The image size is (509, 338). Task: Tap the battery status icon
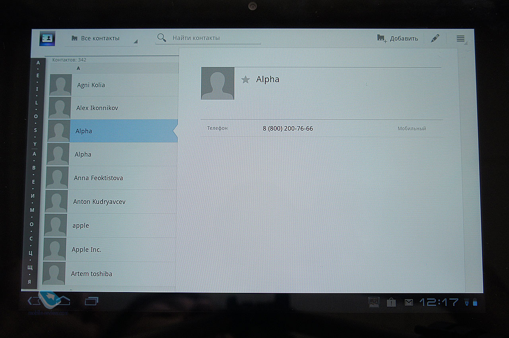pos(474,303)
